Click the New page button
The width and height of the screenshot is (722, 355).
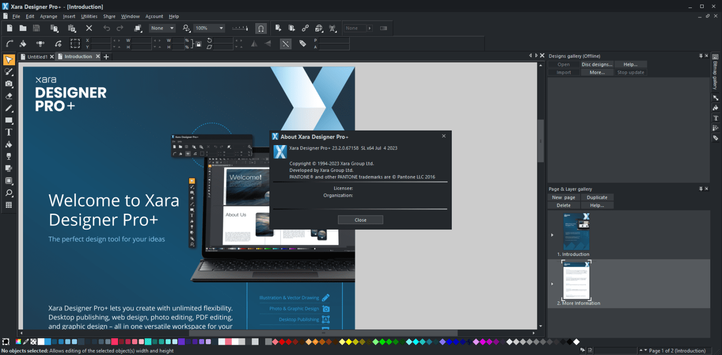pos(564,197)
